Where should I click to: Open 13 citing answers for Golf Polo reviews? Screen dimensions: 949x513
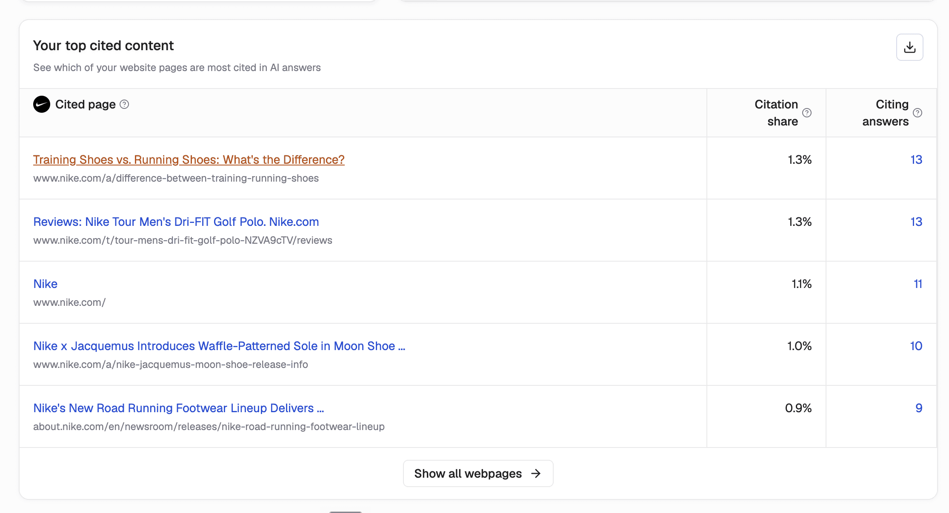click(916, 222)
